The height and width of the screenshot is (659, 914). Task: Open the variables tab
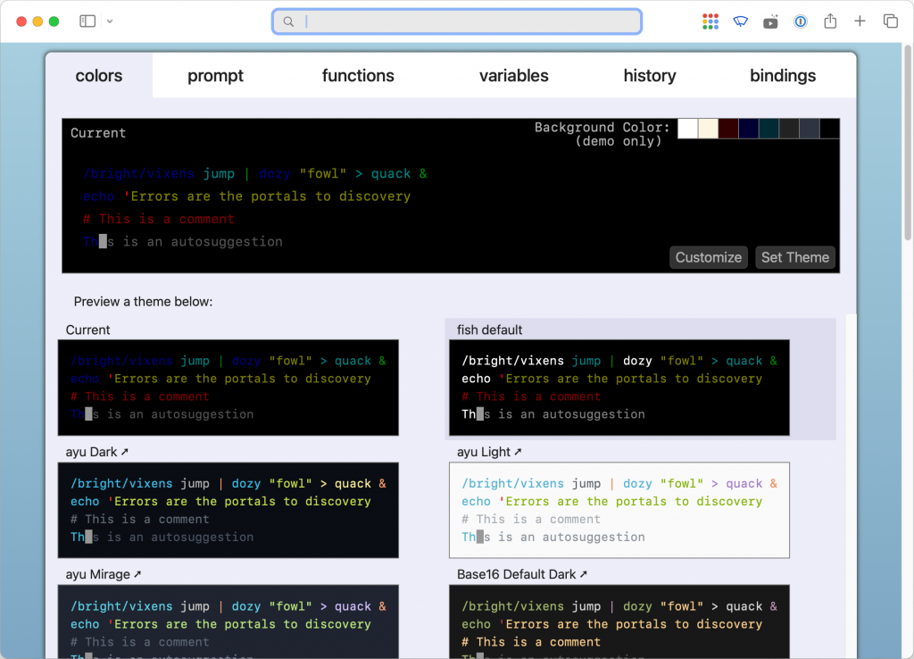(513, 75)
